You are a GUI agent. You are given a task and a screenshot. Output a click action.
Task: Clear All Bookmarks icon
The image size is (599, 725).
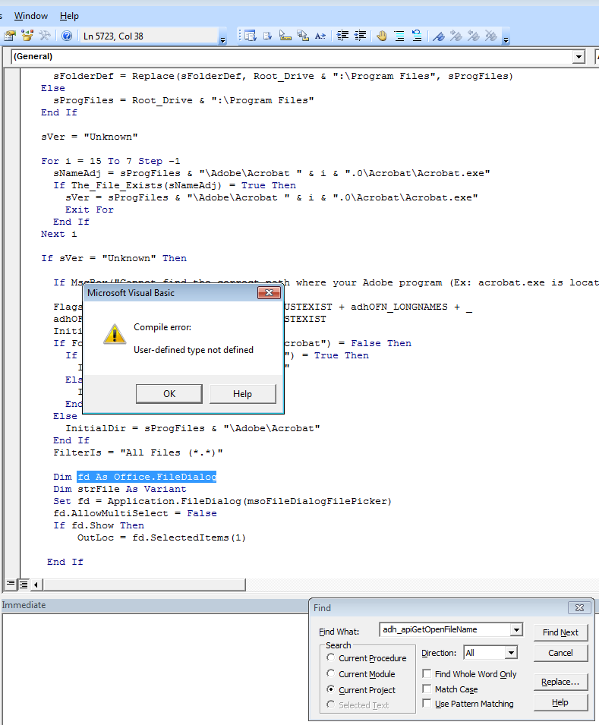(490, 36)
